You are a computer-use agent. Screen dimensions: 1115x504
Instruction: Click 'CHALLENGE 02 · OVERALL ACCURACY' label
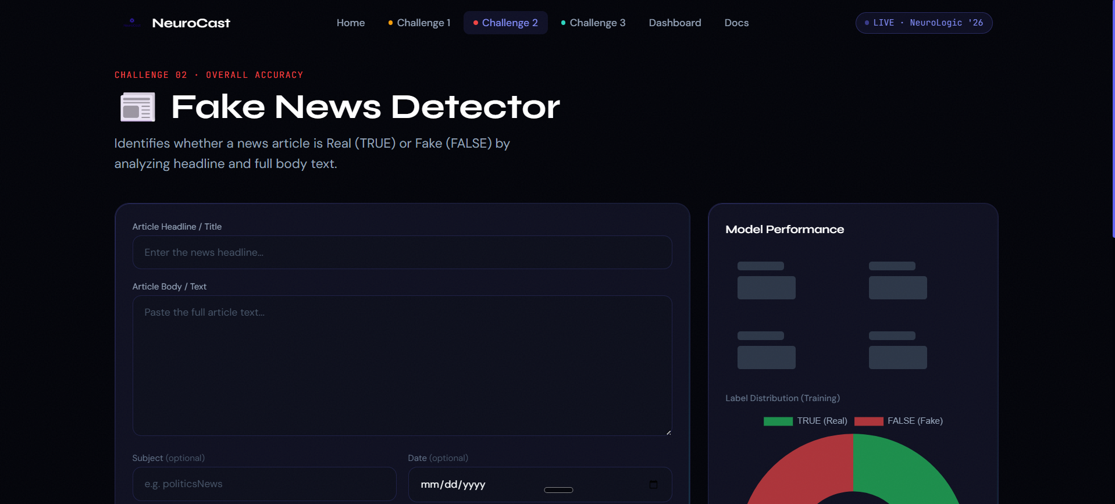(x=209, y=75)
